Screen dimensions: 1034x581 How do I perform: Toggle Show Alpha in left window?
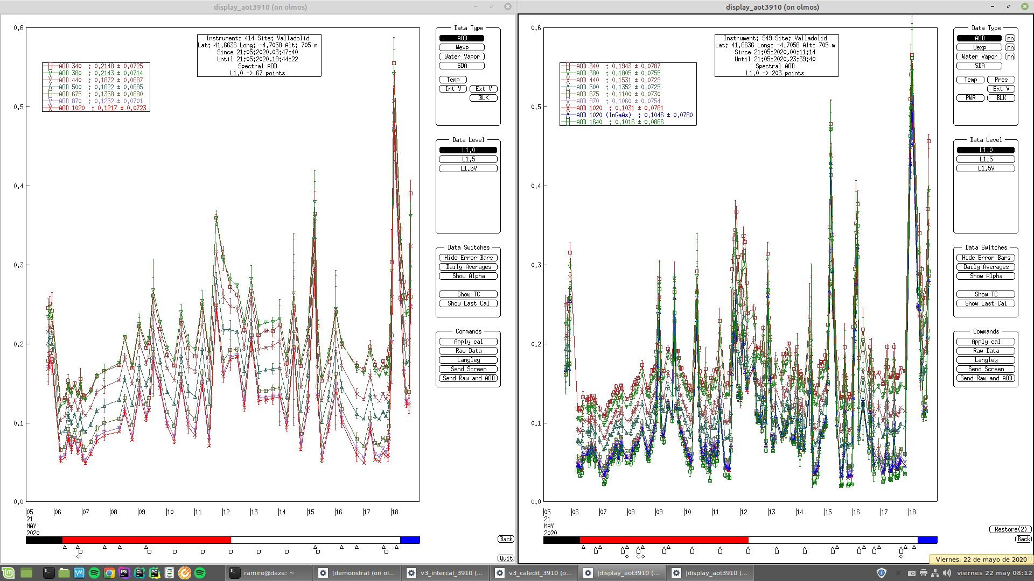[x=469, y=276]
